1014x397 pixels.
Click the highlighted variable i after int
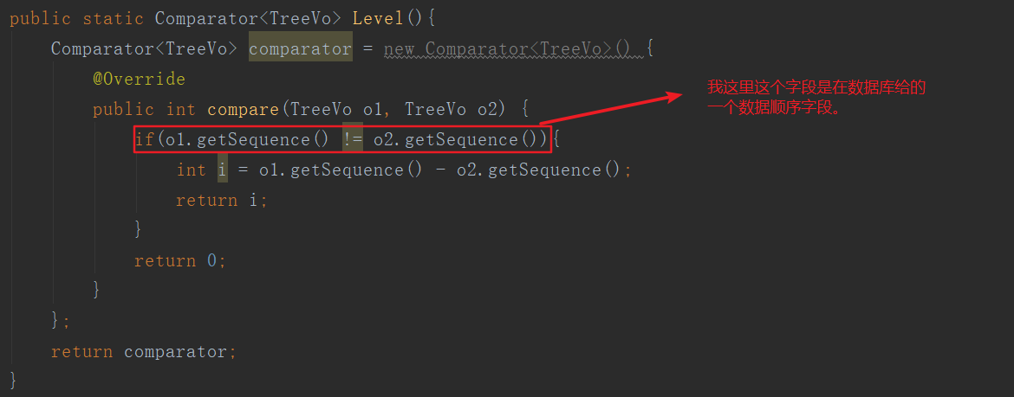click(222, 170)
